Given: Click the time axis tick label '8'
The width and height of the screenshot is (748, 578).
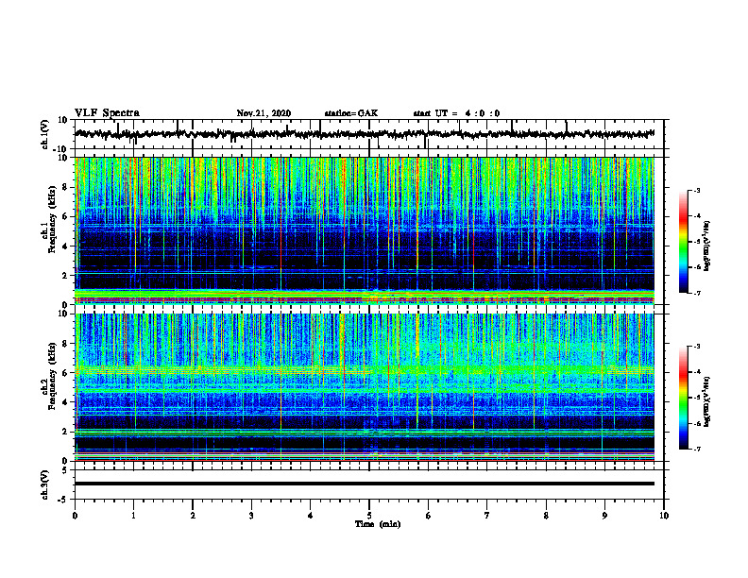Looking at the screenshot, I should 546,516.
